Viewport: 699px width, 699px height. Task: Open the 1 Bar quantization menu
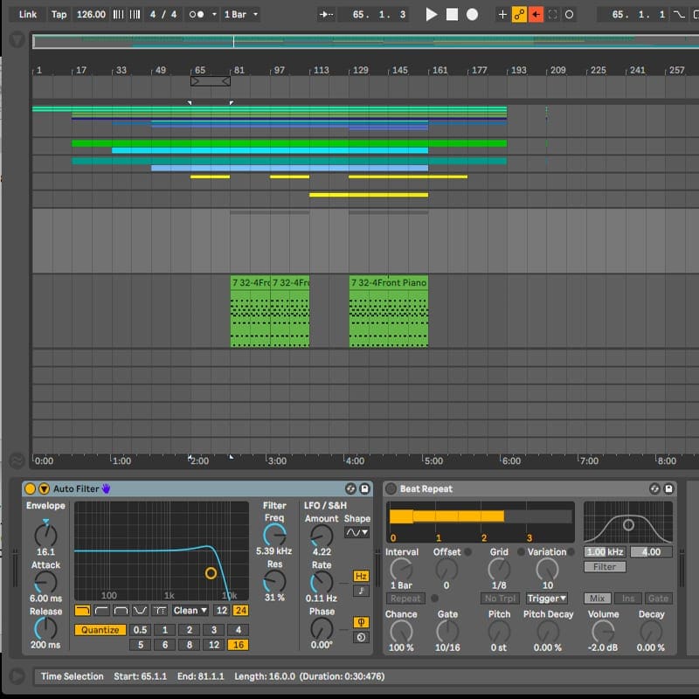(x=241, y=15)
